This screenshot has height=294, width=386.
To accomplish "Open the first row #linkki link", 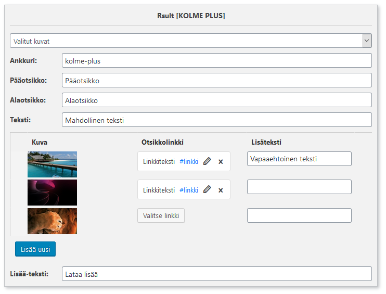I will tap(189, 161).
